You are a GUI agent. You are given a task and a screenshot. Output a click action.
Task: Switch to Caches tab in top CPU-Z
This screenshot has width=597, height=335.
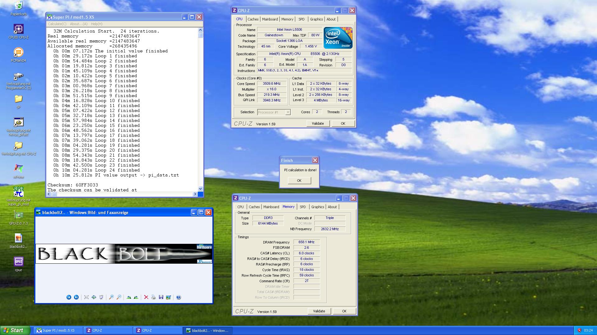pos(253,19)
